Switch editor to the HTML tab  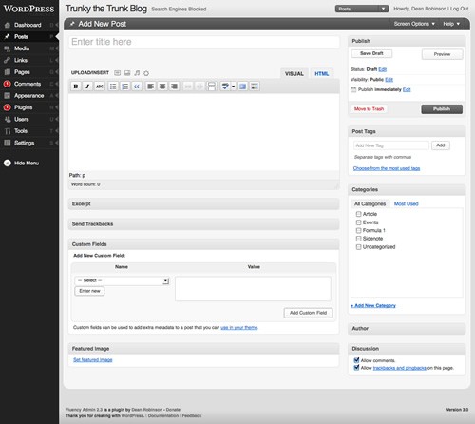pos(321,74)
